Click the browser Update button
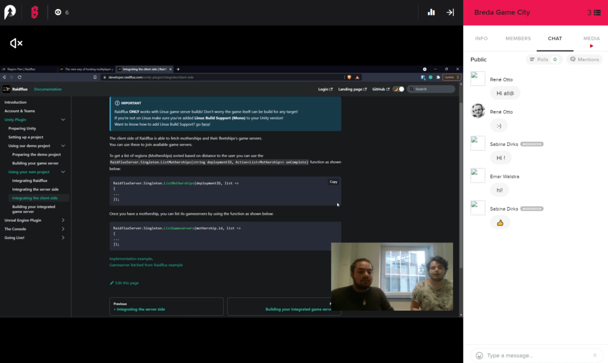The width and height of the screenshot is (608, 363). [451, 77]
